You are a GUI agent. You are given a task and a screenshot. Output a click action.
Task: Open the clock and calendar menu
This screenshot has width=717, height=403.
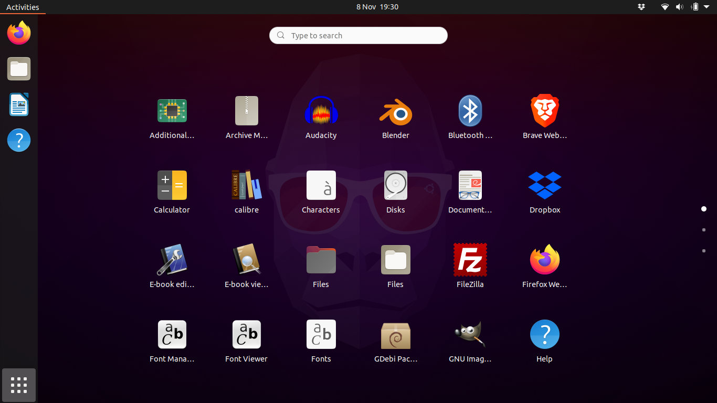pos(377,7)
